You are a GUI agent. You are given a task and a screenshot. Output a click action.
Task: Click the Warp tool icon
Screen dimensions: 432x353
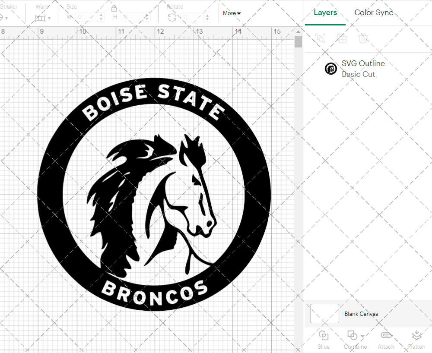41,18
